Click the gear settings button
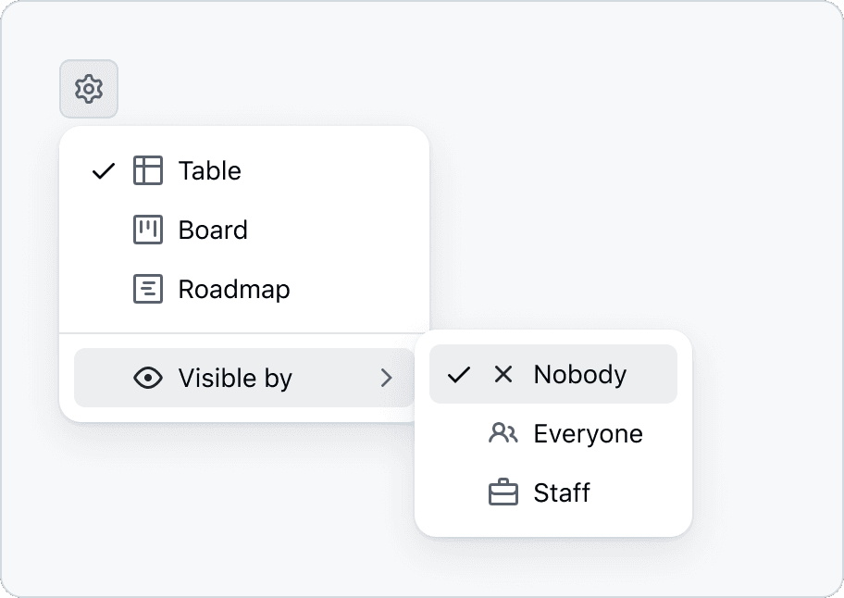The image size is (844, 598). click(89, 89)
